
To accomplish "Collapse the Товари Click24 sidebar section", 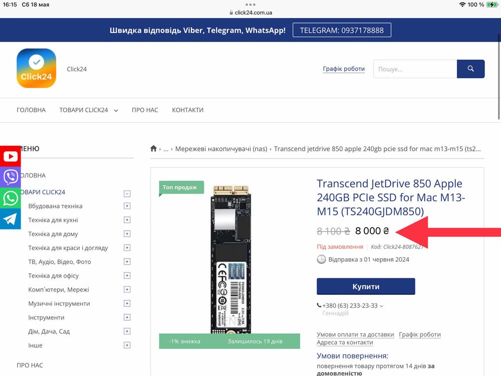I will pyautogui.click(x=127, y=194).
